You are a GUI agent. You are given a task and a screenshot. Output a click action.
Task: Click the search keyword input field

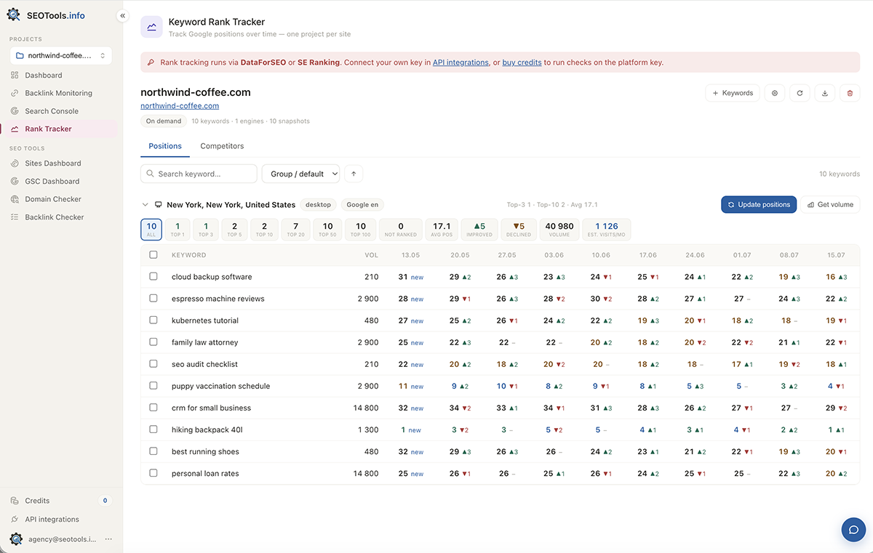point(199,174)
